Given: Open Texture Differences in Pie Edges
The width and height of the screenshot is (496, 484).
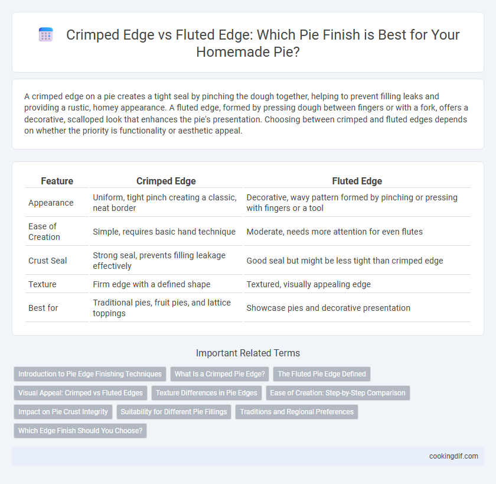Looking at the screenshot, I should click(x=207, y=393).
